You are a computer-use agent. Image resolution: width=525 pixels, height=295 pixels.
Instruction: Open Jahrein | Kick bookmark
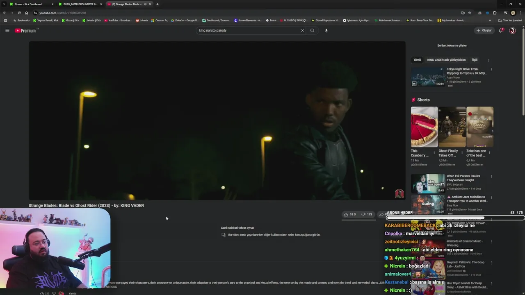pos(91,20)
